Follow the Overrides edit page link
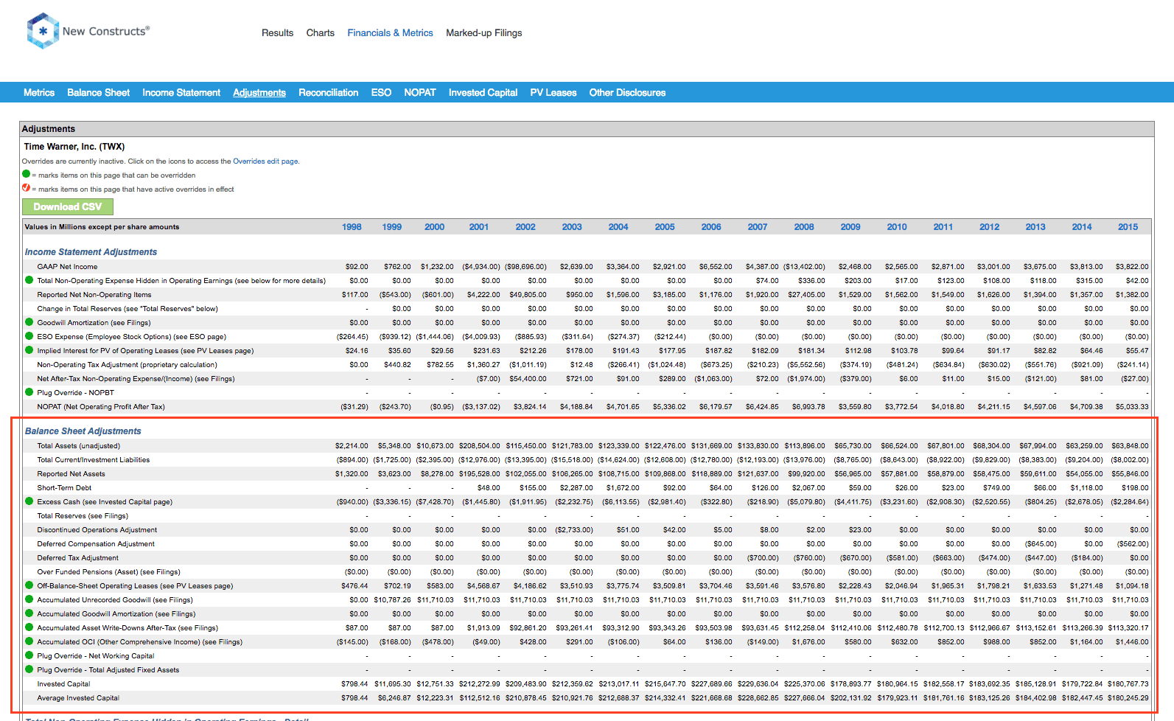 click(x=266, y=161)
